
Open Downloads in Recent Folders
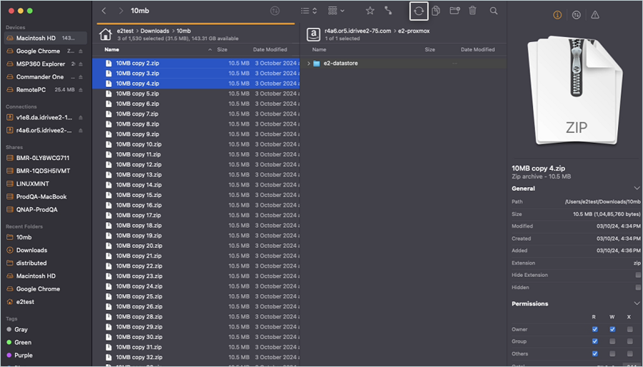pos(31,250)
